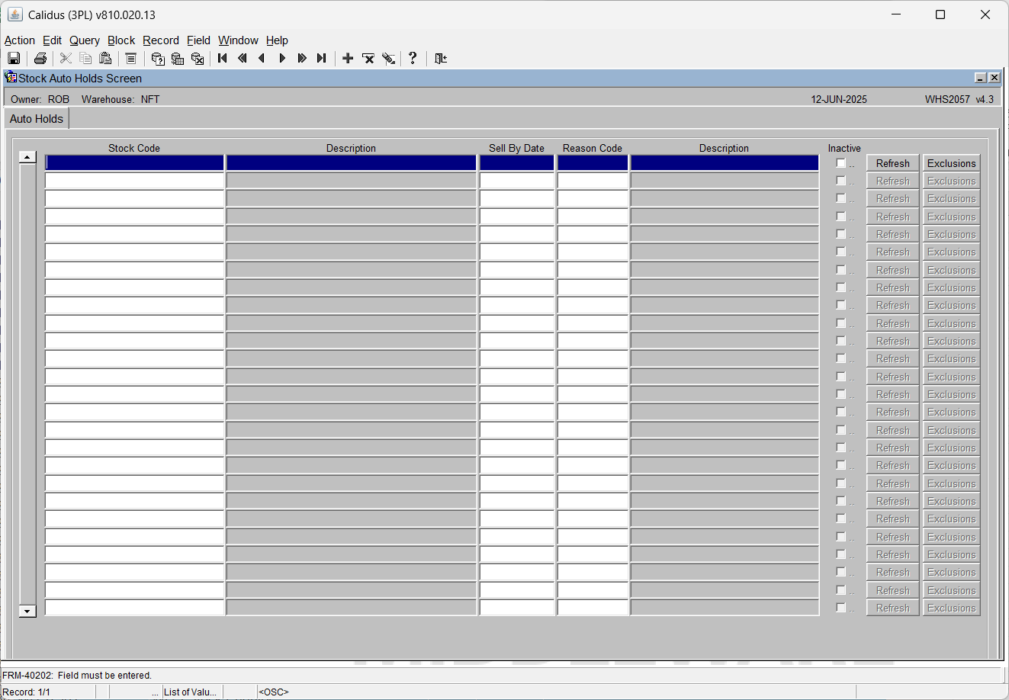The width and height of the screenshot is (1009, 700).
Task: Open the Field menu
Action: 198,40
